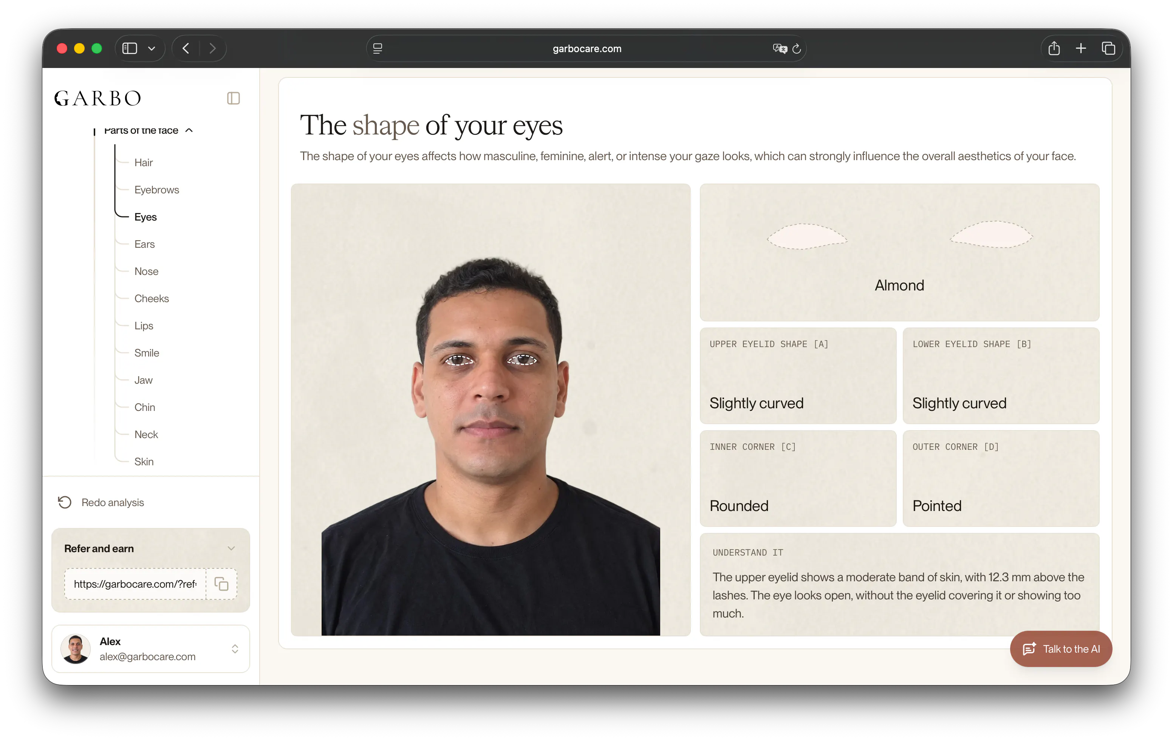Viewport: 1173px width, 741px height.
Task: Toggle the Safari sidebar button
Action: pyautogui.click(x=130, y=48)
